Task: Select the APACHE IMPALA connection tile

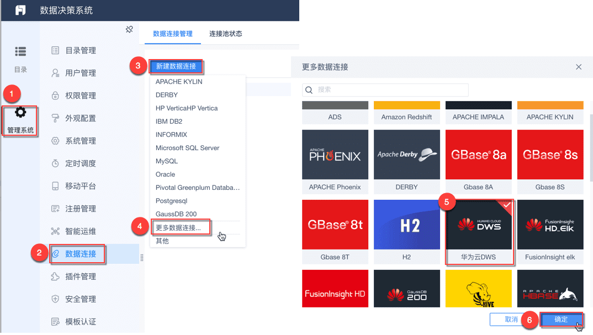Action: (x=478, y=113)
